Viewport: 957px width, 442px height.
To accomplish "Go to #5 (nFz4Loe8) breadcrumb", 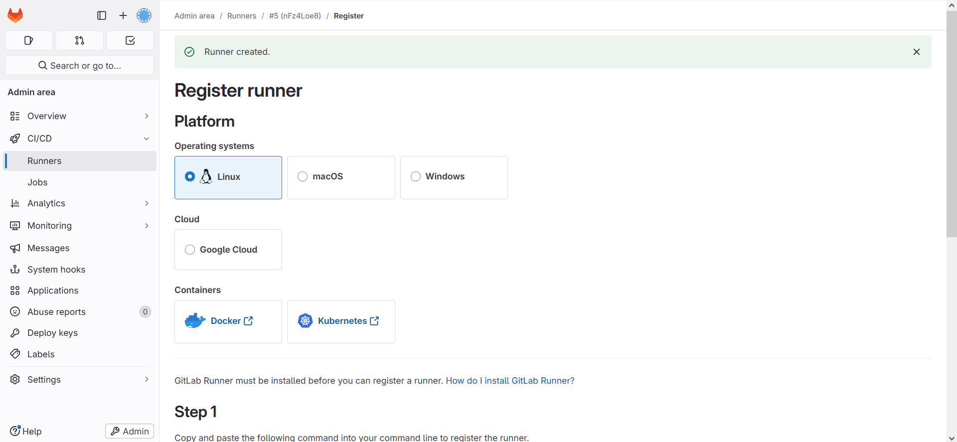I will click(295, 16).
